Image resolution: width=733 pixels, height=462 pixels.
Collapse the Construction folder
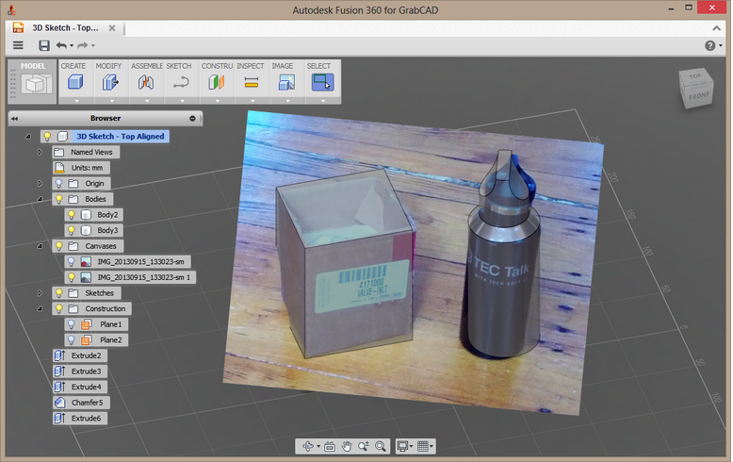pos(41,308)
